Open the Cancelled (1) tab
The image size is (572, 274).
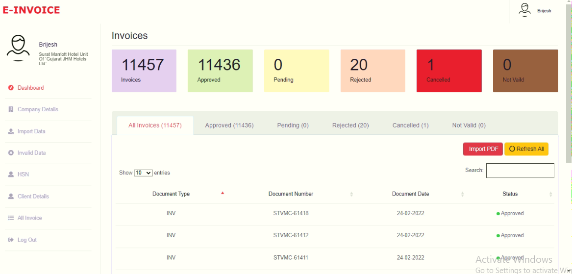tap(410, 125)
